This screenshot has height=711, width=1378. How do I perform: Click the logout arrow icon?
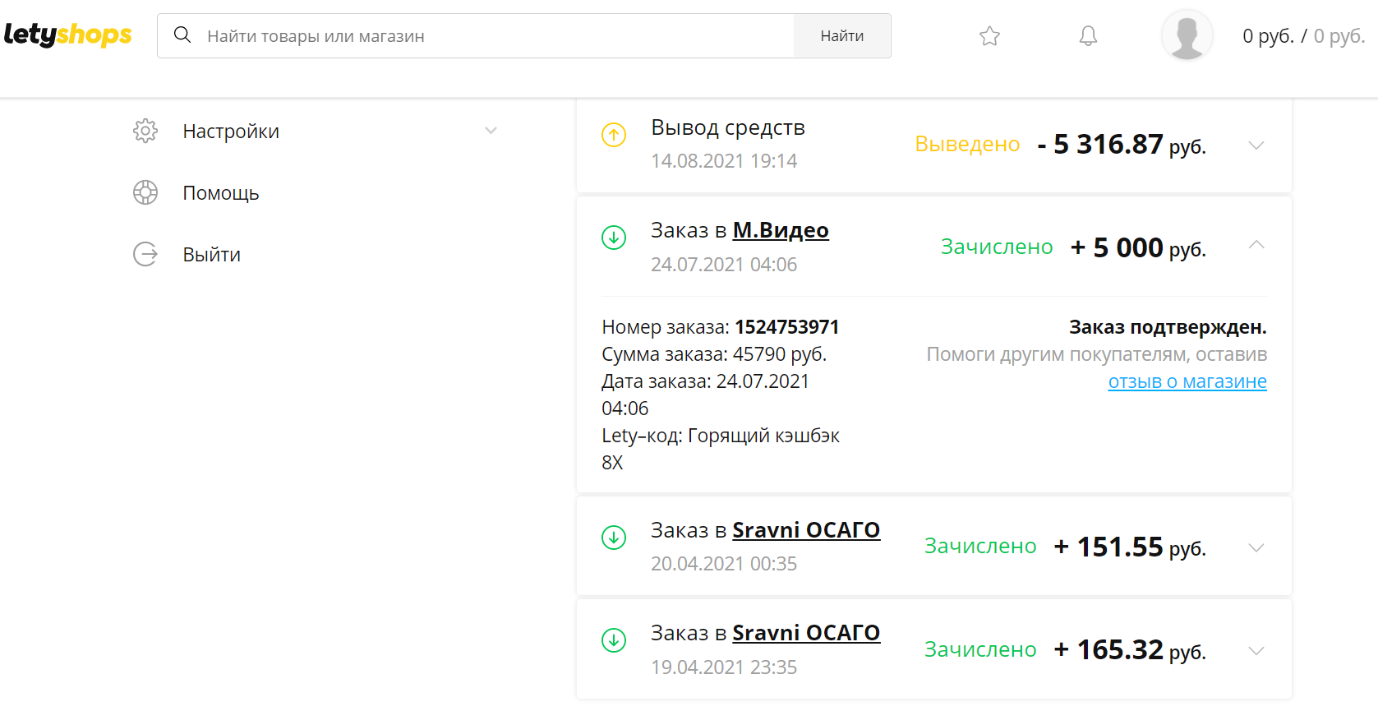pos(145,254)
